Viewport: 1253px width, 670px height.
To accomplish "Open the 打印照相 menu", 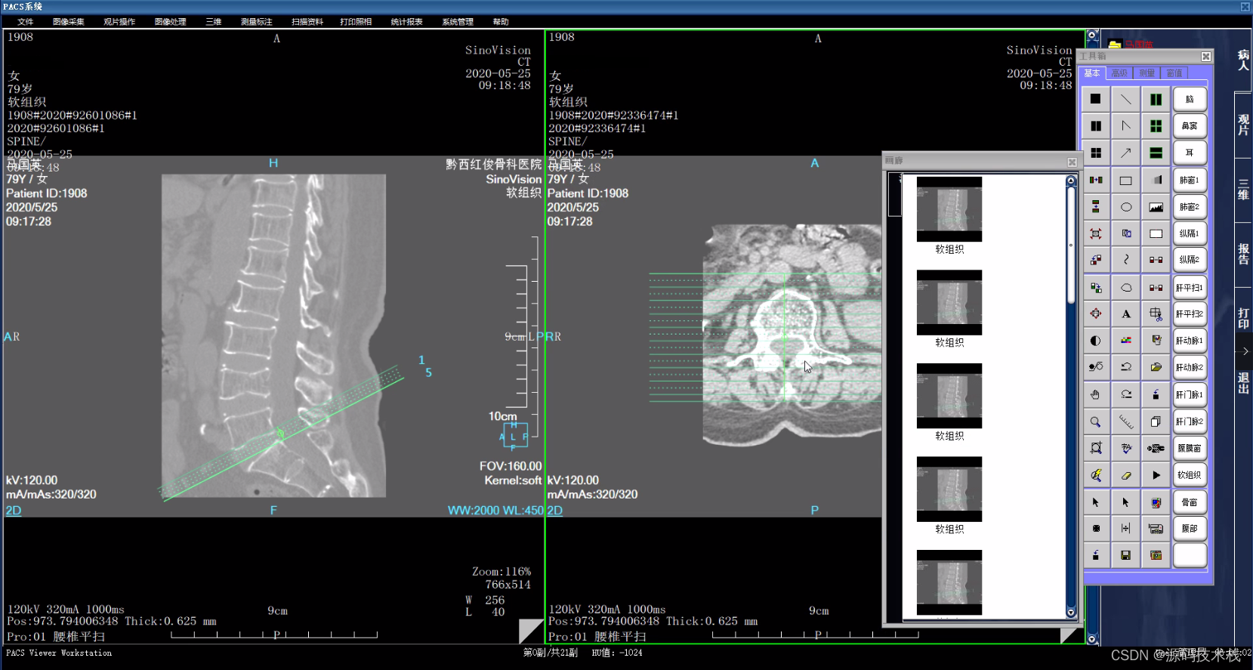I will click(x=356, y=22).
